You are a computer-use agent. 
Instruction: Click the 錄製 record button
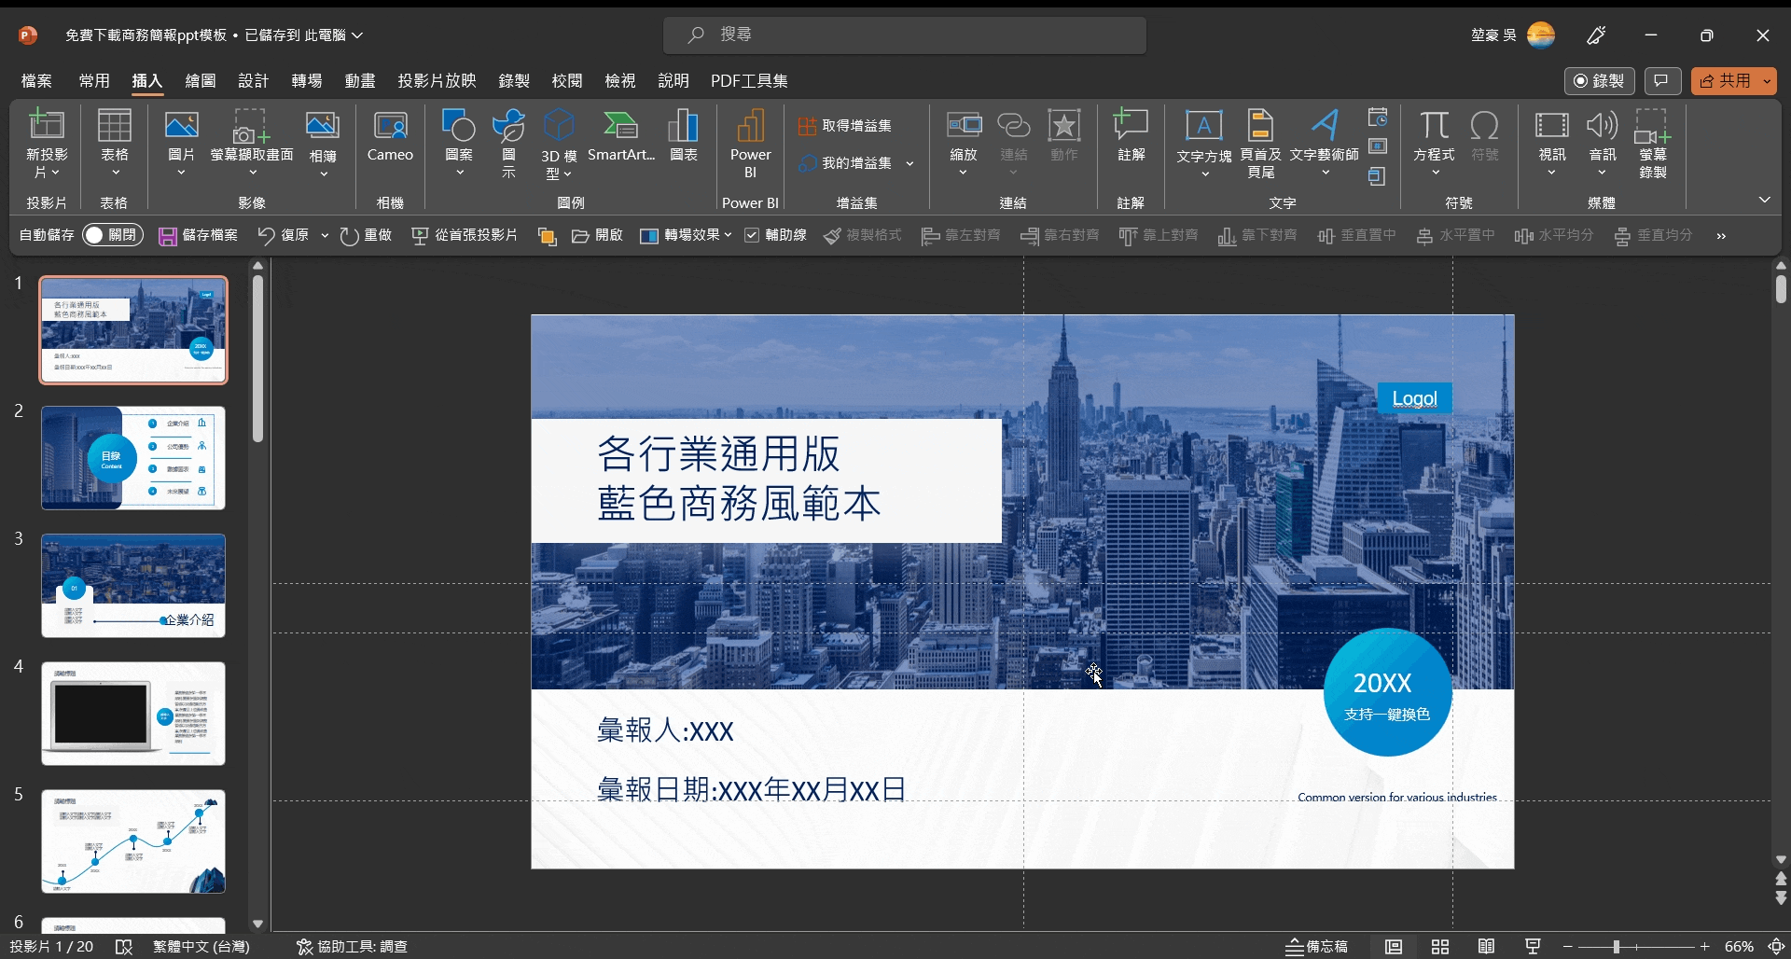pos(1599,81)
